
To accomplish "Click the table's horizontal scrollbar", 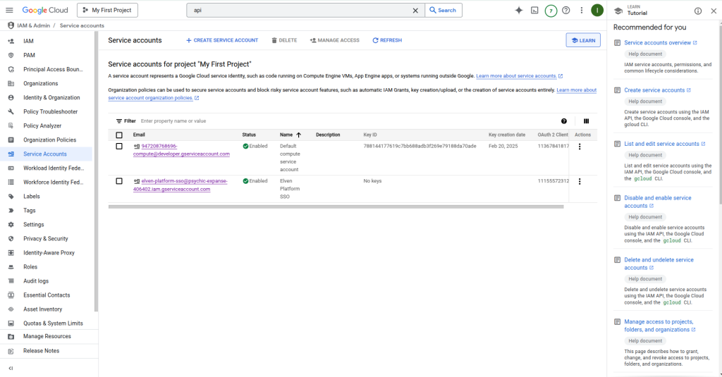I will (x=336, y=206).
